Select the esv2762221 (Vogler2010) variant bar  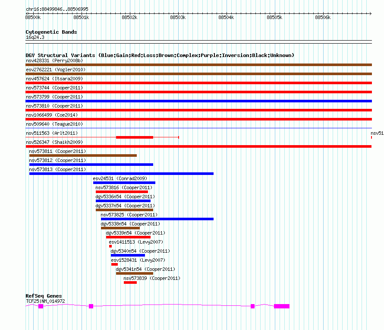(198, 74)
